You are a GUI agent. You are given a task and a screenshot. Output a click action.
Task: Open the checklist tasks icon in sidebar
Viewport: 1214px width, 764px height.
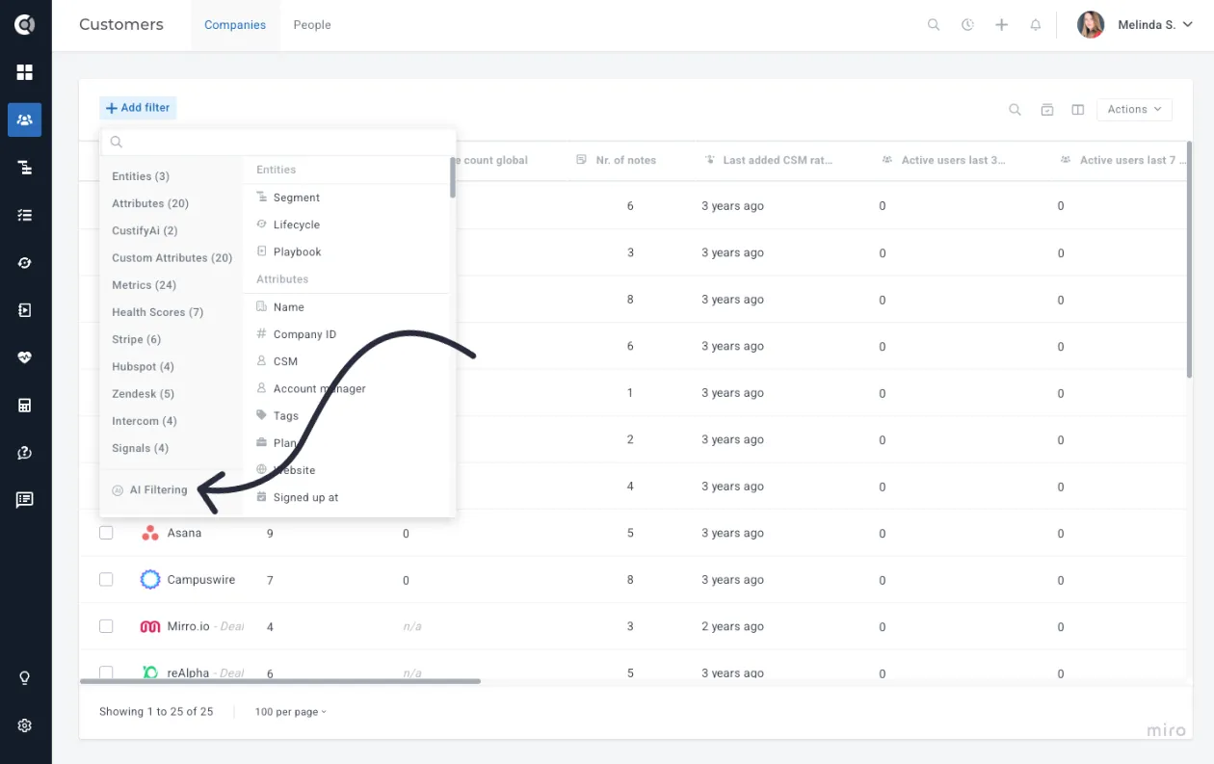pos(25,215)
